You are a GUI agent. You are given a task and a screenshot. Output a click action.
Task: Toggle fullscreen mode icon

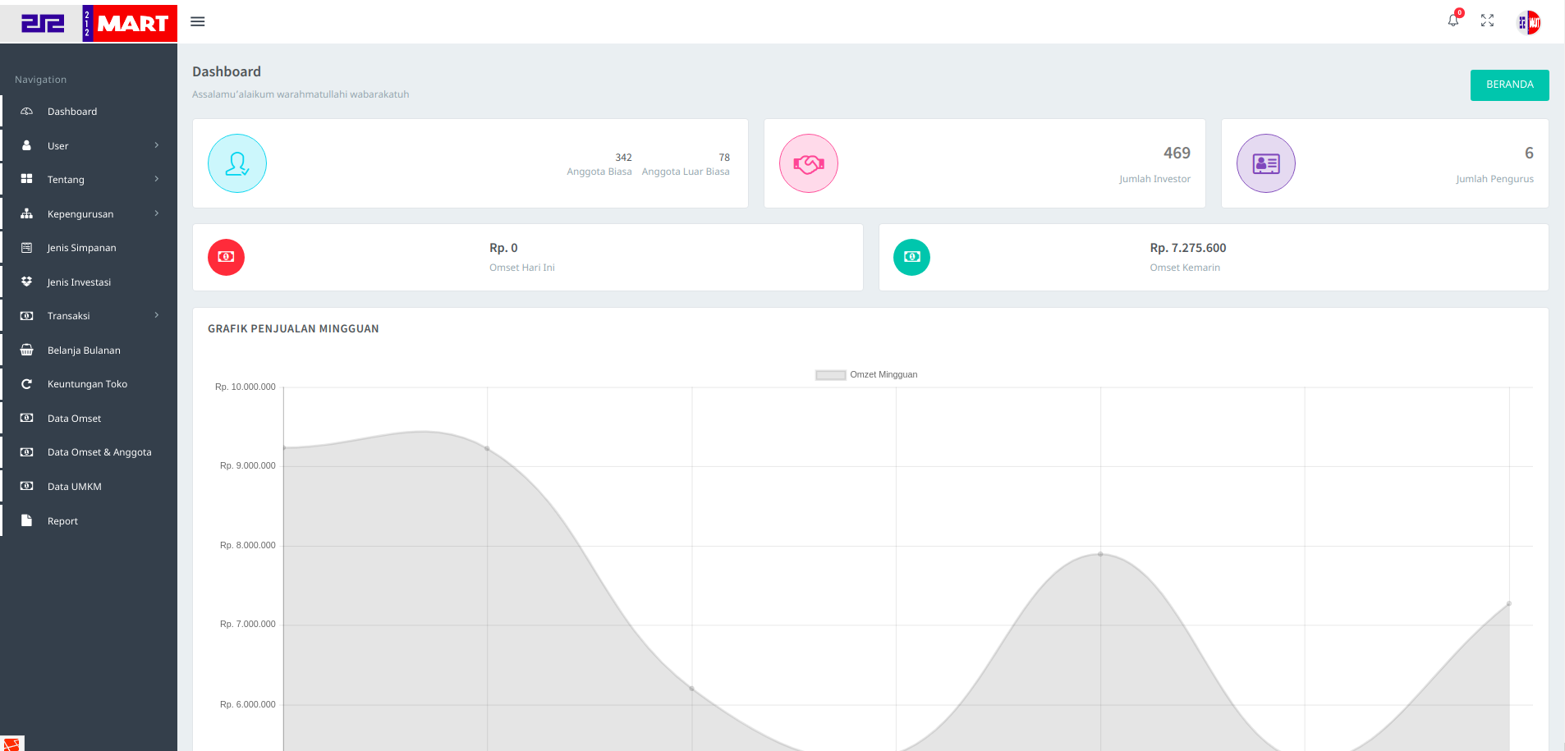click(1487, 21)
